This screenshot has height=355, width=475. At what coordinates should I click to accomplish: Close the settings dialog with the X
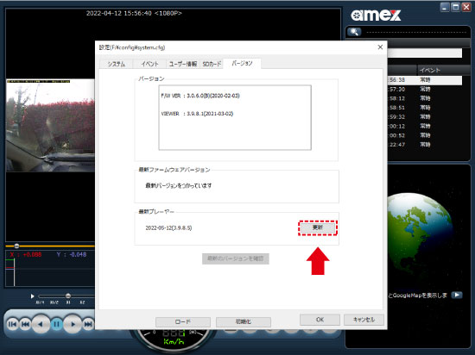(x=380, y=47)
